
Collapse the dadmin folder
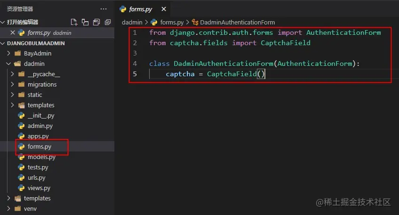(x=8, y=64)
